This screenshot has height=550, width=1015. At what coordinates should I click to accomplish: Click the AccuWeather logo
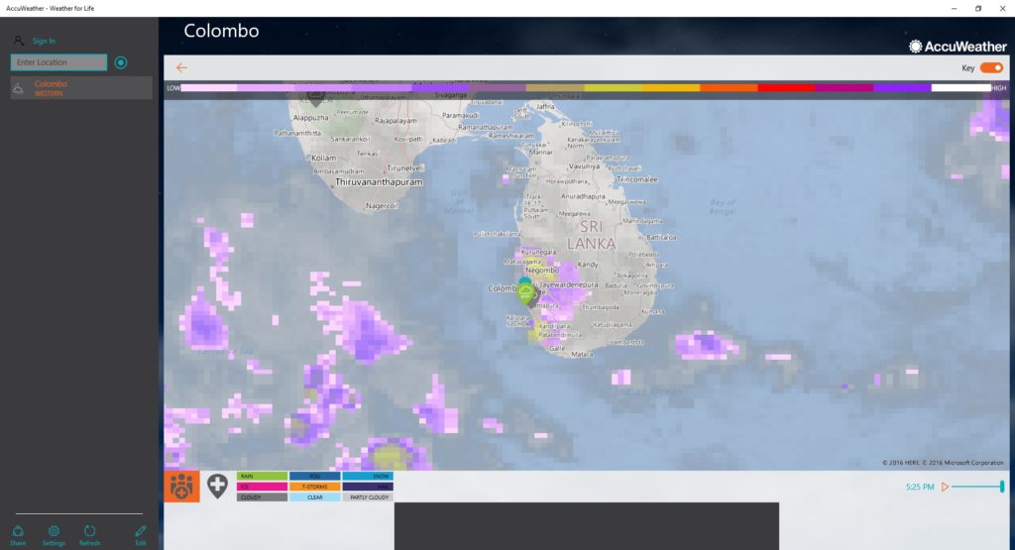pyautogui.click(x=958, y=46)
